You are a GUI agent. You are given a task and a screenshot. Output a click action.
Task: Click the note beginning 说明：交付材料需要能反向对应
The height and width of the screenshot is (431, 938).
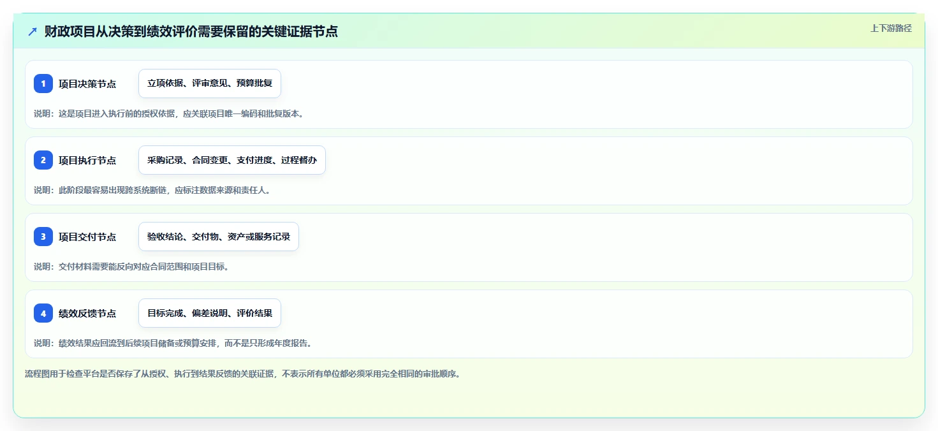point(131,267)
